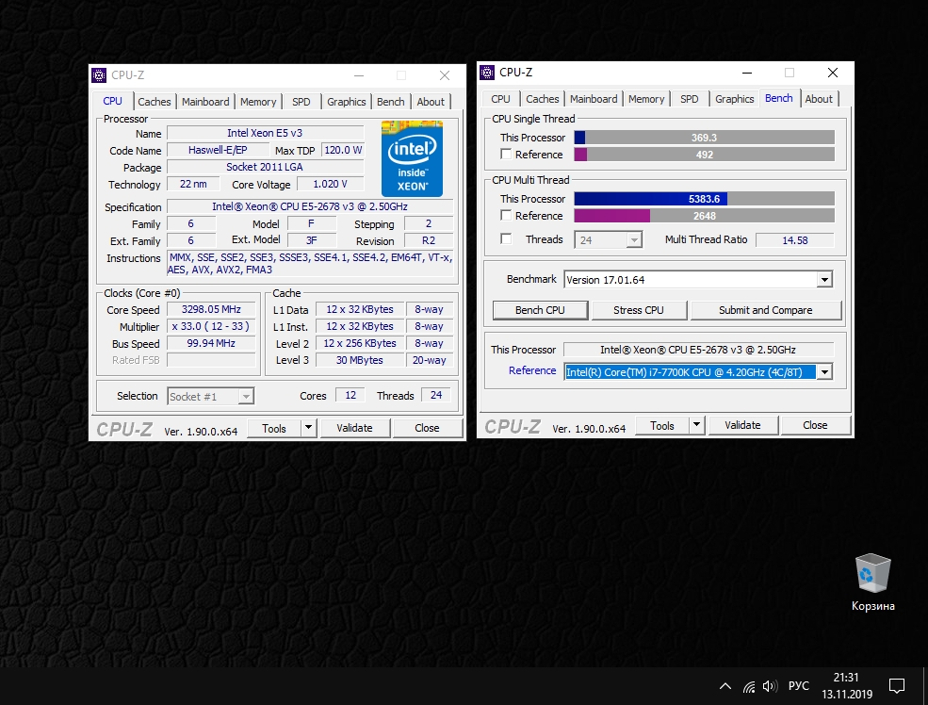
Task: Click Tools button in left CPU-Z window
Action: (274, 428)
